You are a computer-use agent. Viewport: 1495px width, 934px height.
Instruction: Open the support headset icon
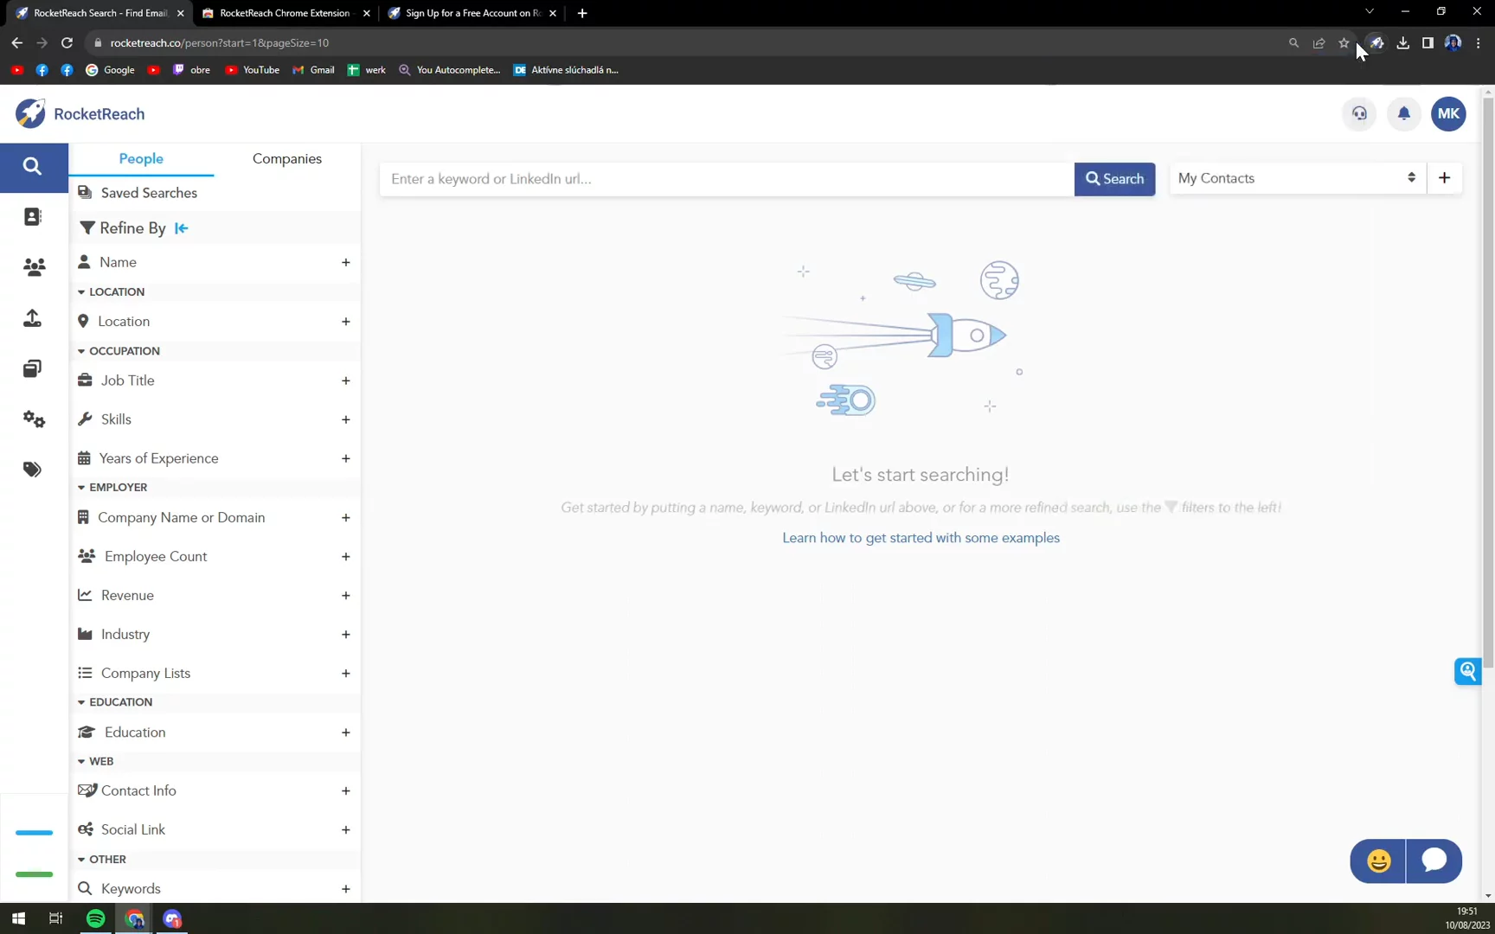pyautogui.click(x=1359, y=113)
